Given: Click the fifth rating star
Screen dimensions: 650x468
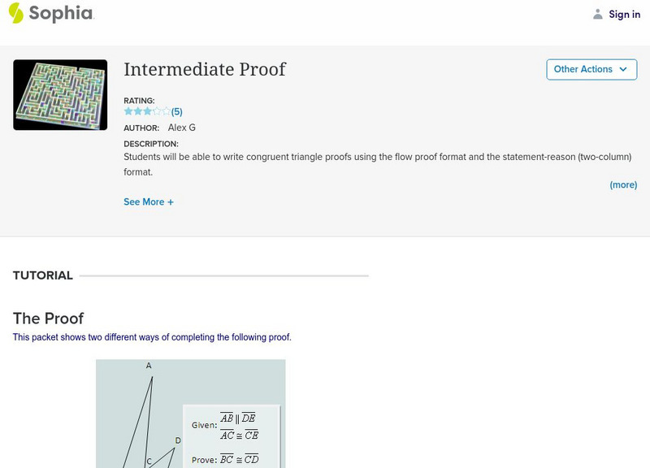Looking at the screenshot, I should [166, 111].
